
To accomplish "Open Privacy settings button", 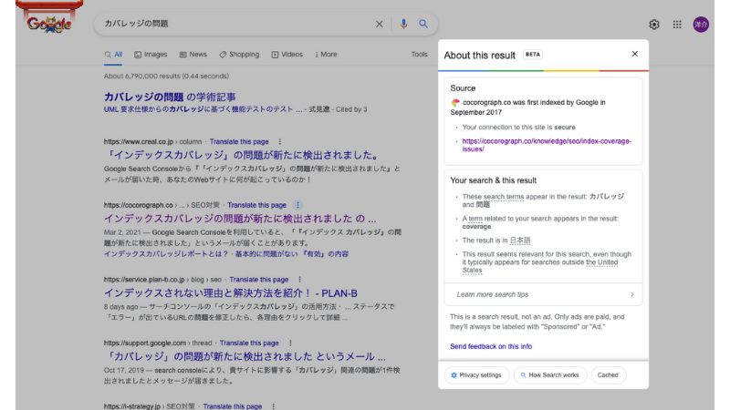I will coord(476,375).
